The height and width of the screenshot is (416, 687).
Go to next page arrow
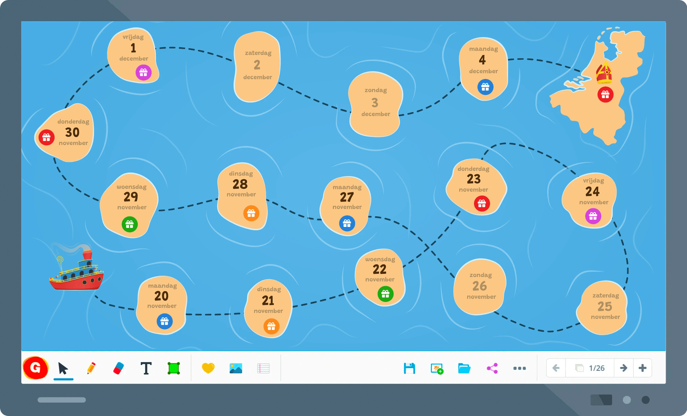pyautogui.click(x=624, y=368)
